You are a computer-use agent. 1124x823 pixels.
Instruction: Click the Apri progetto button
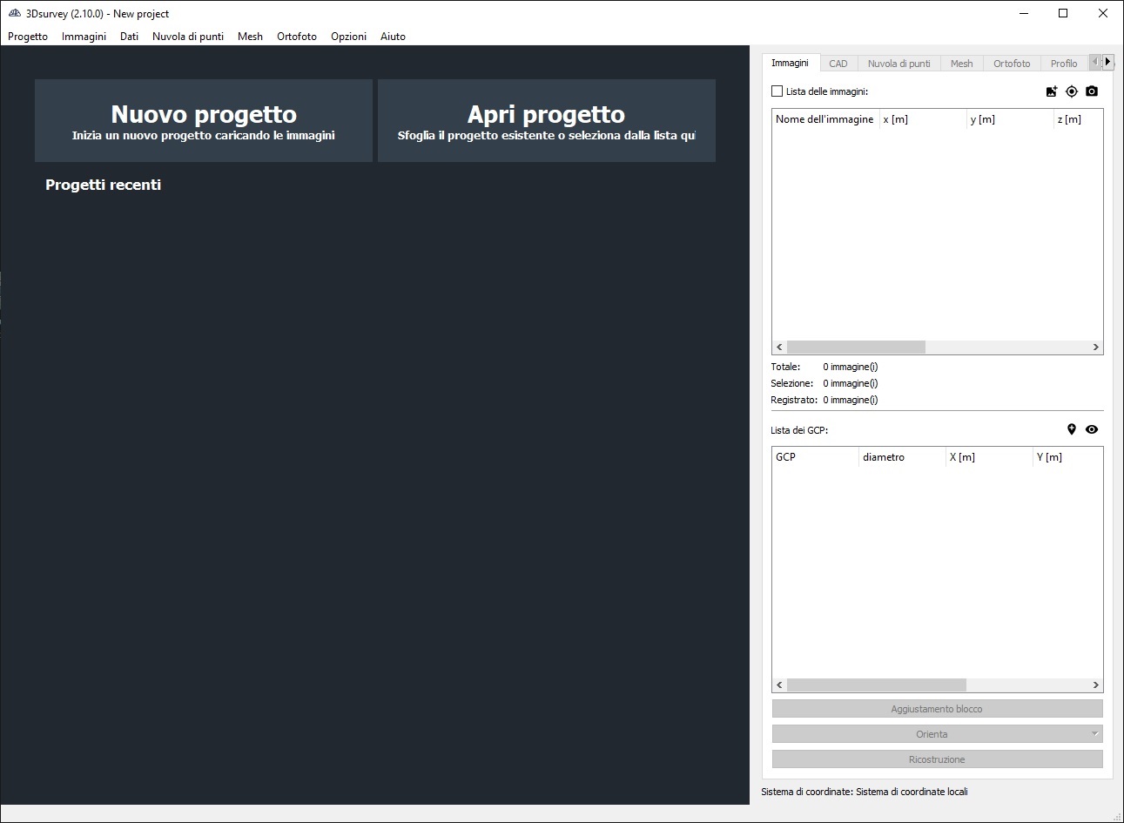547,121
